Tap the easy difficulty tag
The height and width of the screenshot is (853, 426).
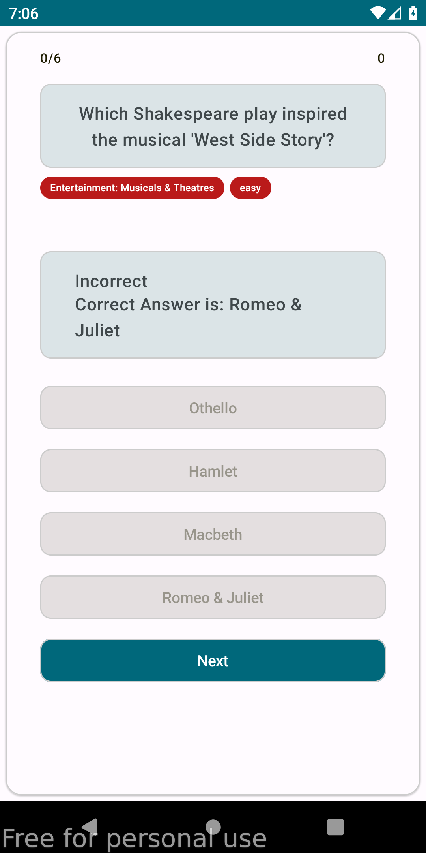[x=250, y=188]
